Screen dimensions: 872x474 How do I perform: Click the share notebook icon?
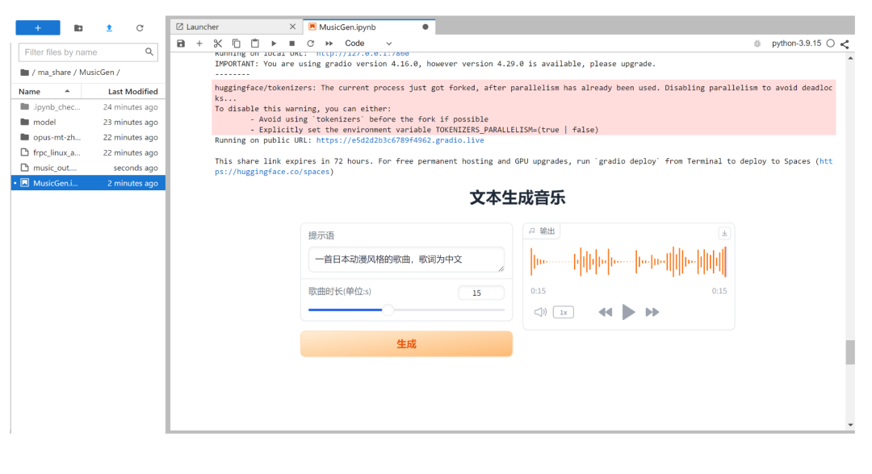coord(845,44)
